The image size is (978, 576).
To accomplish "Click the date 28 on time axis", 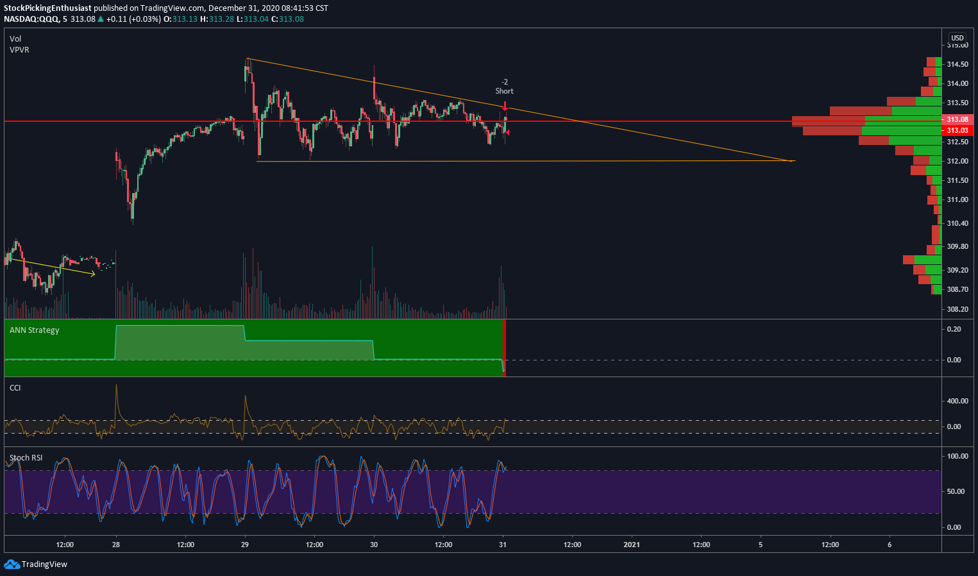I will pyautogui.click(x=115, y=545).
